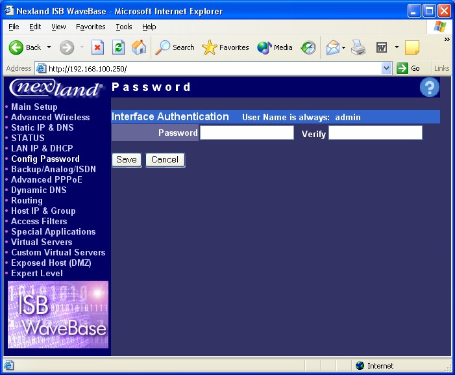Open Exposed Host (DMZ) settings
The image size is (455, 375).
[x=51, y=263]
